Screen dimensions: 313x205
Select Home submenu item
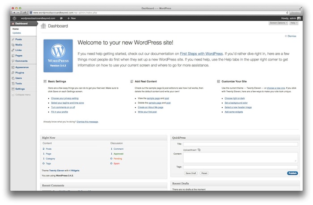(x=15, y=29)
